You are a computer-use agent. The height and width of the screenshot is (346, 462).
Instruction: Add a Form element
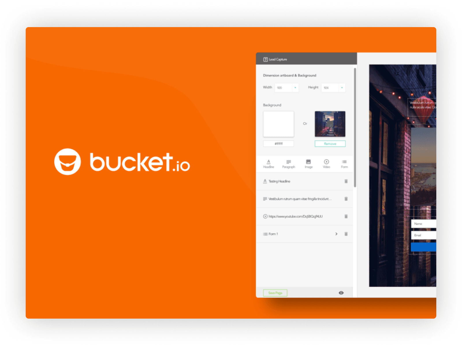(x=344, y=164)
